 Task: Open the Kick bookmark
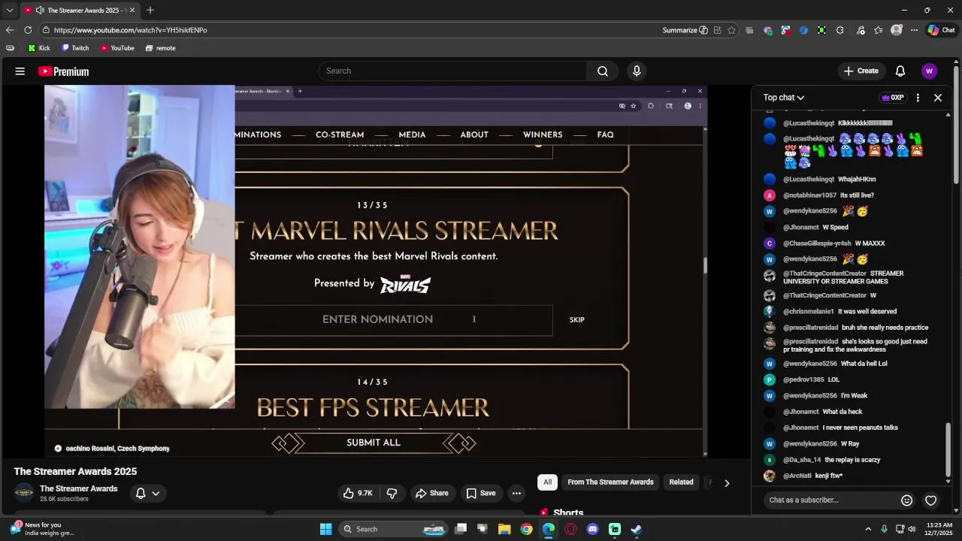click(39, 48)
